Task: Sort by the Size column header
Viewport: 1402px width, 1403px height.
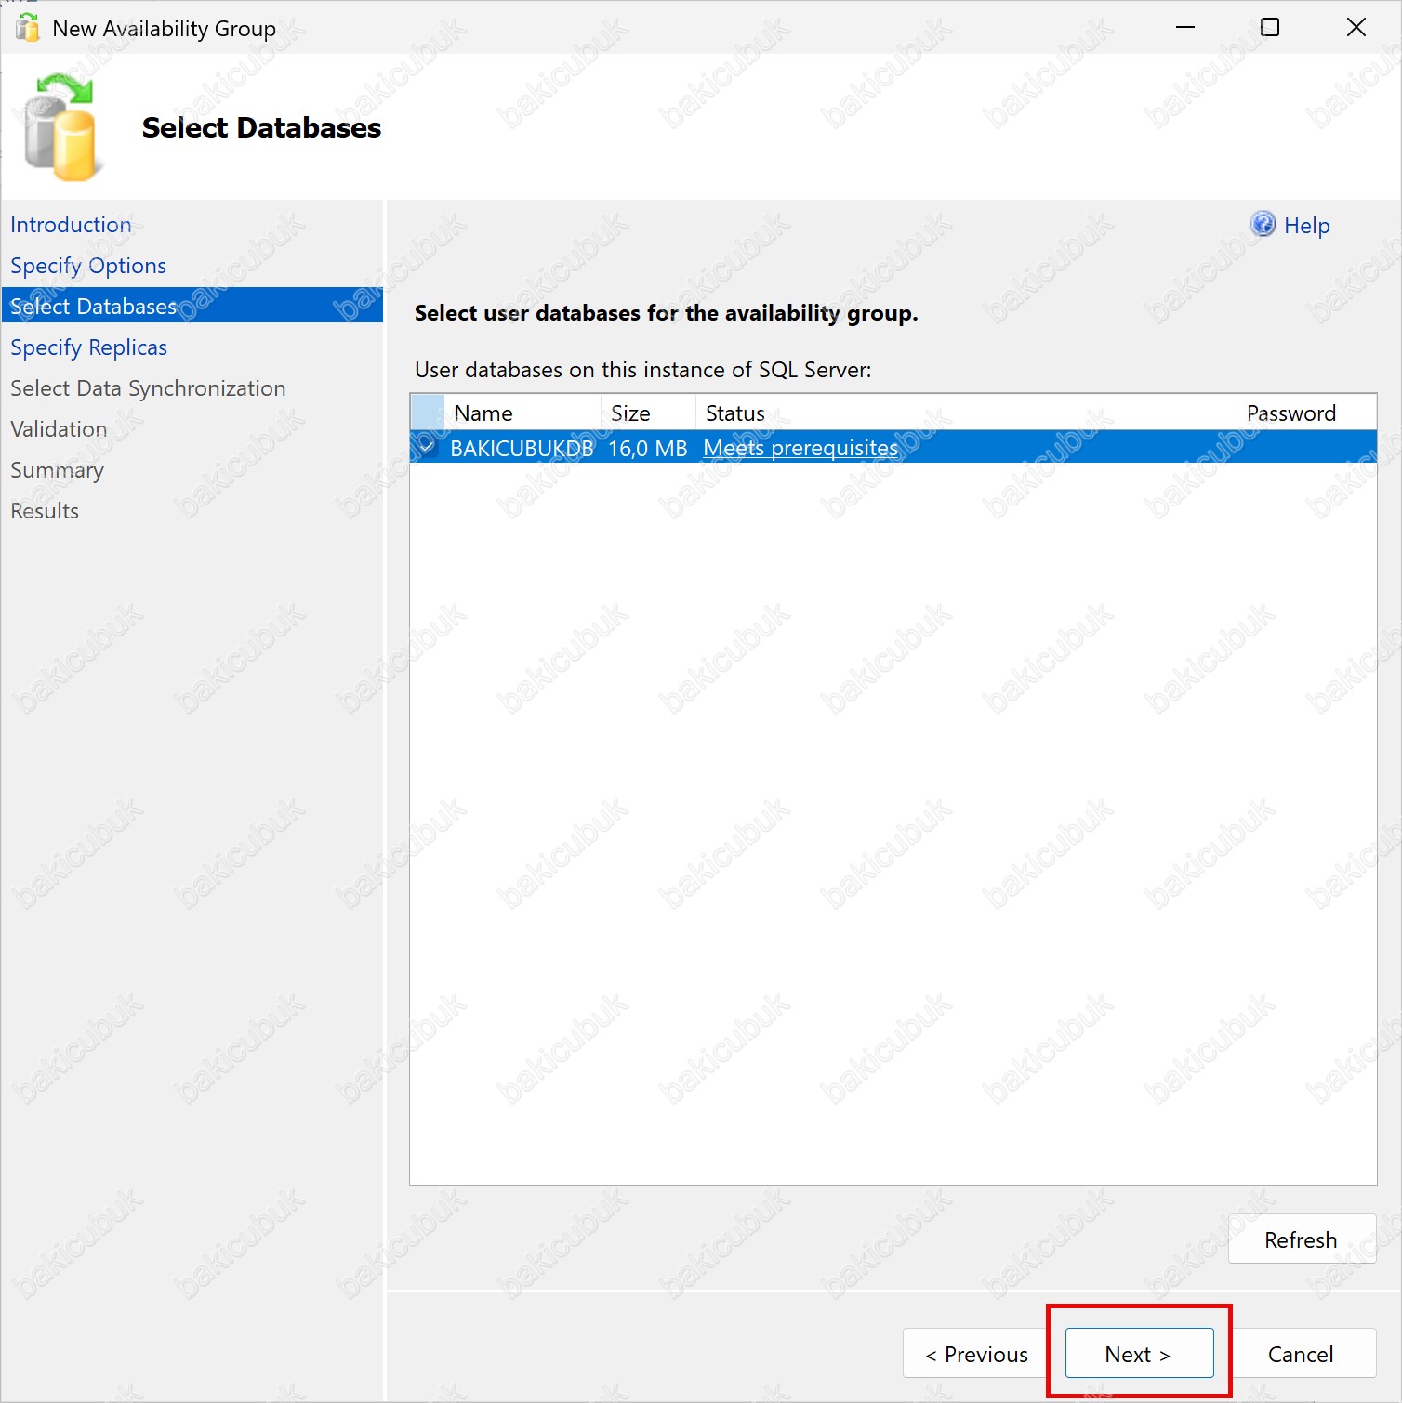Action: click(647, 413)
